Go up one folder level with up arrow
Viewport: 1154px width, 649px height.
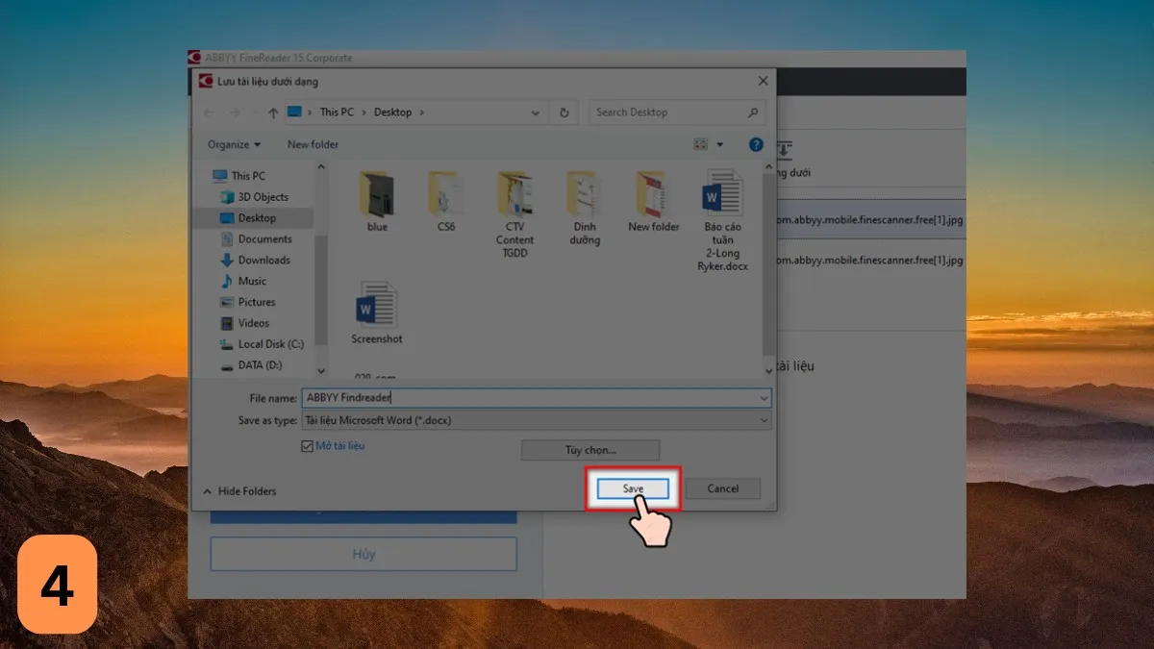point(272,112)
